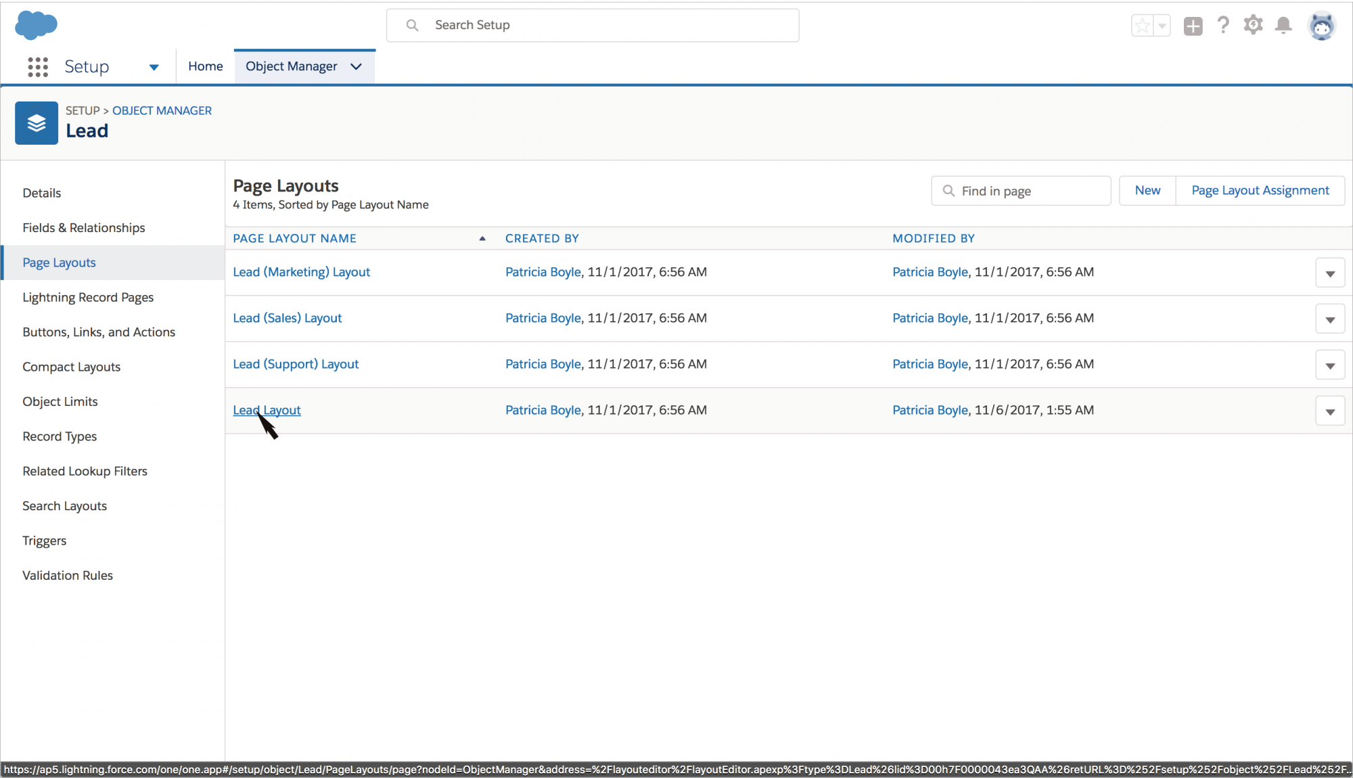Click the Search Setup field
Viewport: 1353px width, 778px height.
coord(592,25)
